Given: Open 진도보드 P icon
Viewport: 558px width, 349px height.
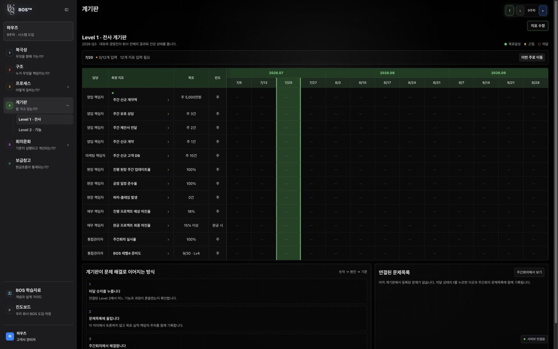Looking at the screenshot, I should 9,310.
